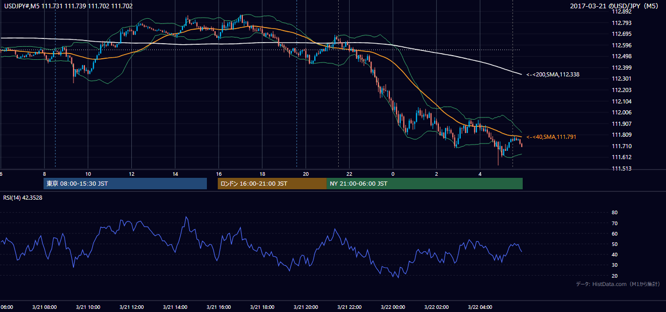Click price axis value 112.498
This screenshot has width=666, height=312.
pyautogui.click(x=621, y=56)
